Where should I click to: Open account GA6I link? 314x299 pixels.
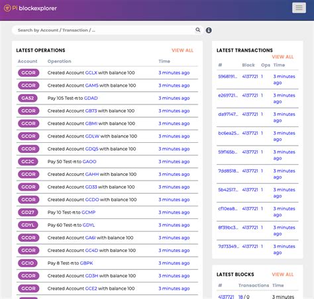pos(90,237)
